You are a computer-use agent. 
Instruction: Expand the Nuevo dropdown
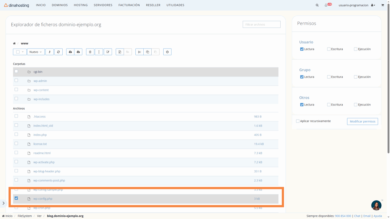tap(36, 52)
